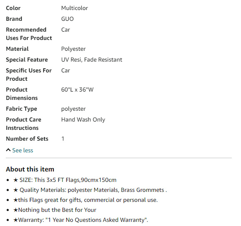Click the SIZE bullet star icon
The height and width of the screenshot is (226, 241).
pos(16,180)
